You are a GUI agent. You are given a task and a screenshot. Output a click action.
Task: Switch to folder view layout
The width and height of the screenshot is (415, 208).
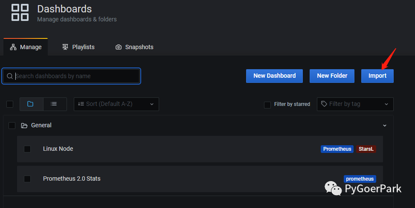[x=31, y=104]
